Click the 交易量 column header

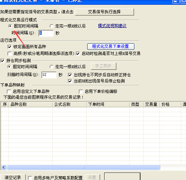(x=152, y=104)
